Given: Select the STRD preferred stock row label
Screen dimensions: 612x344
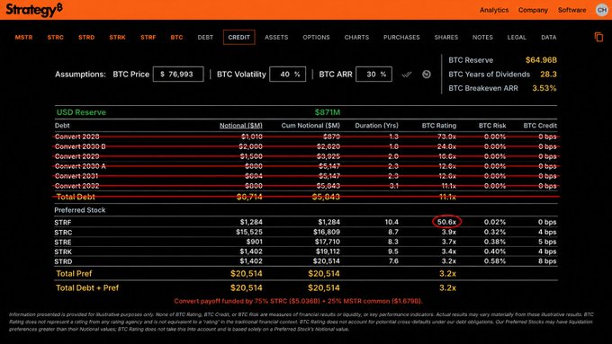Looking at the screenshot, I should click(x=63, y=261).
